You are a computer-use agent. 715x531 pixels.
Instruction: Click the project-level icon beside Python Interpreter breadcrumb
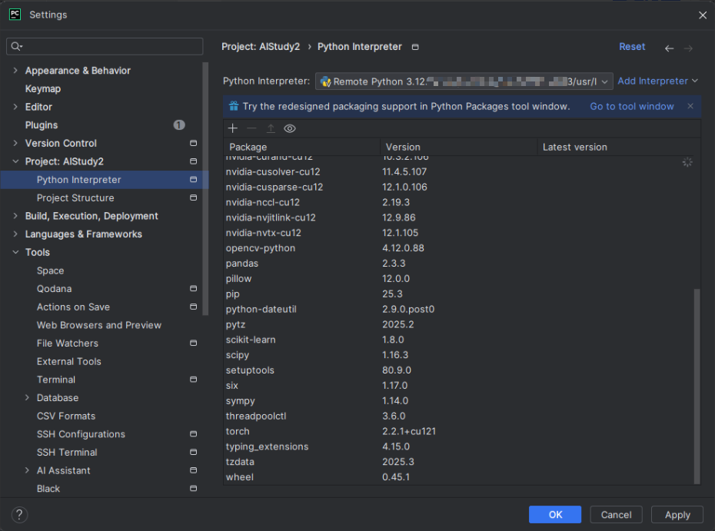coord(415,47)
